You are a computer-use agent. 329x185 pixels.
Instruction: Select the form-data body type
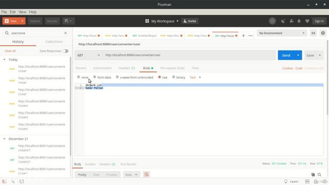coord(95,77)
